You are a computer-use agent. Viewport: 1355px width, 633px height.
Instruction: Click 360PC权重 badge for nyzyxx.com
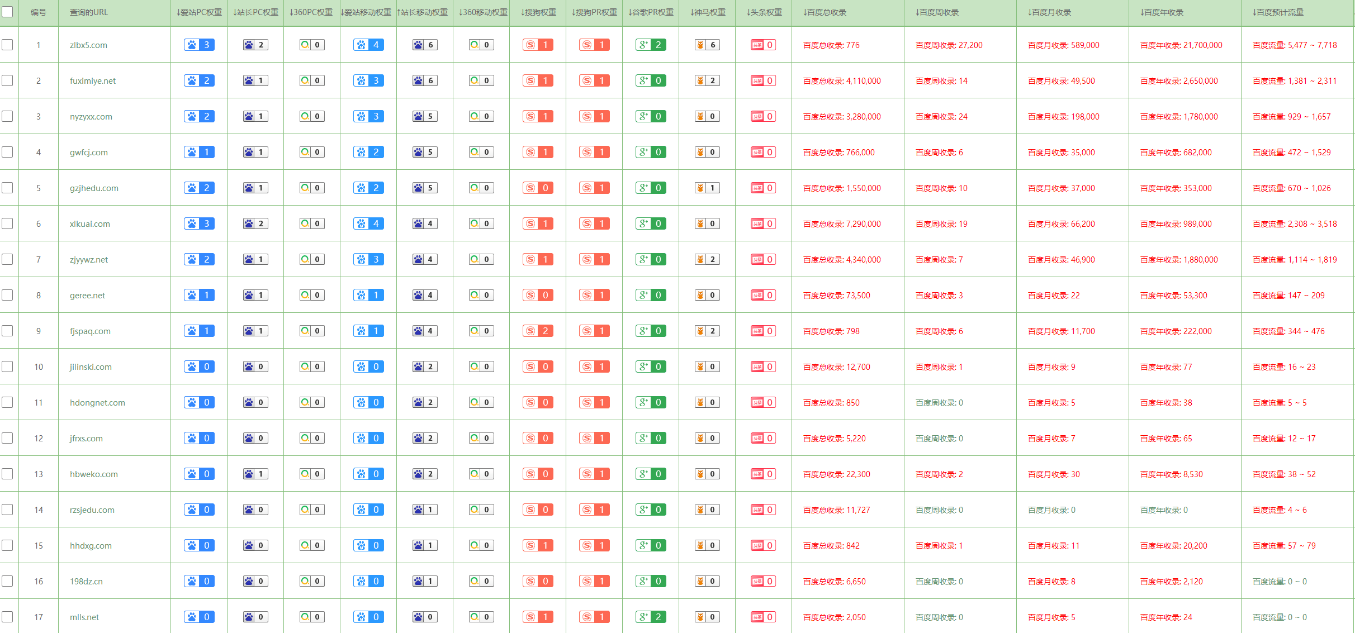312,116
